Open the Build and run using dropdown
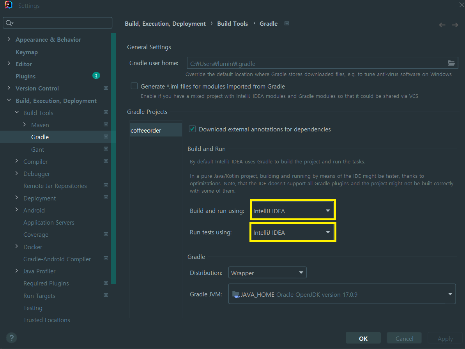The image size is (465, 349). [293, 211]
